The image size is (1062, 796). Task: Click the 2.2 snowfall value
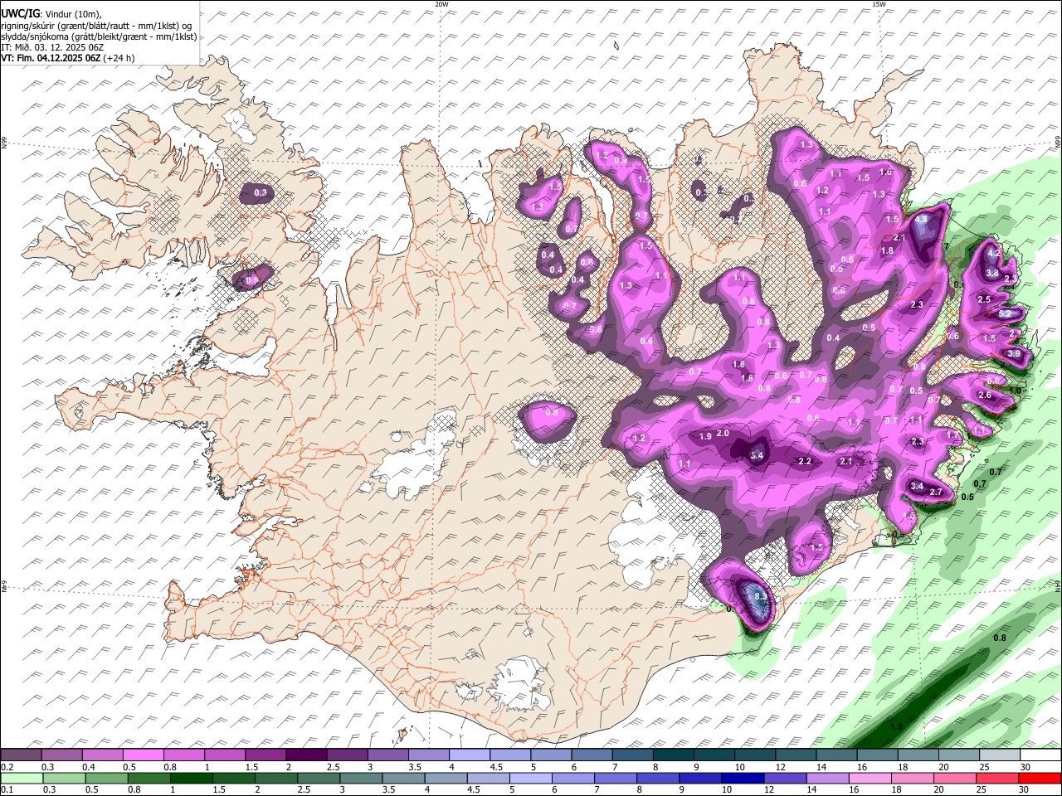[805, 461]
